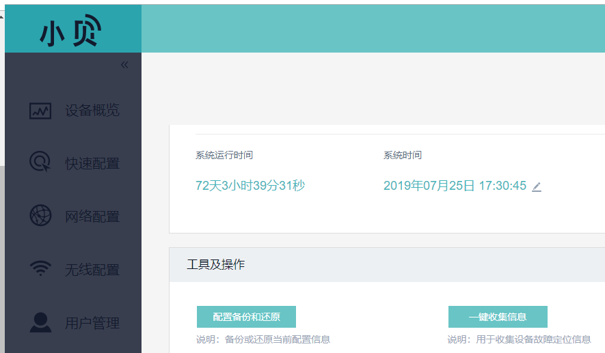Open 用户管理 menu item
605x353 pixels.
click(92, 323)
